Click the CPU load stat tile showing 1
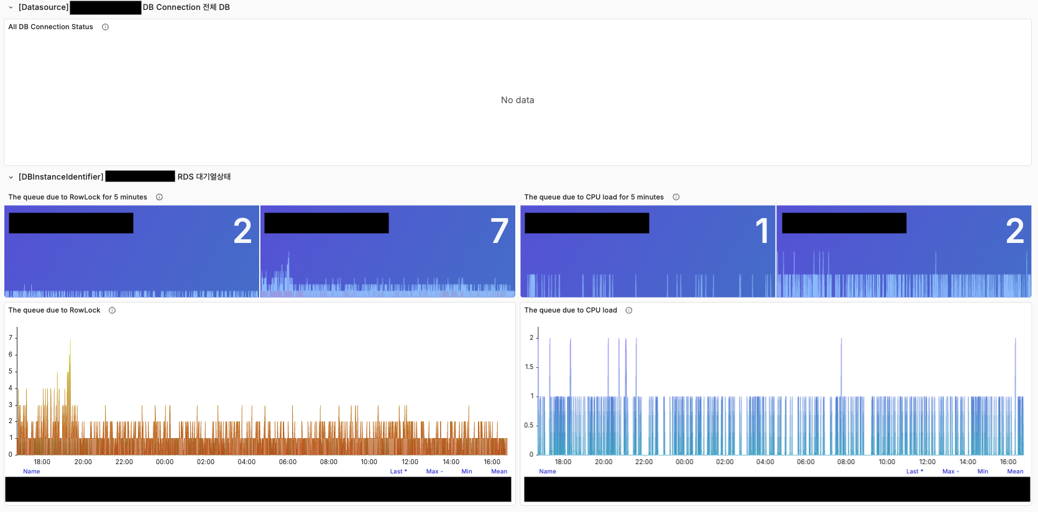The width and height of the screenshot is (1038, 512). point(647,252)
